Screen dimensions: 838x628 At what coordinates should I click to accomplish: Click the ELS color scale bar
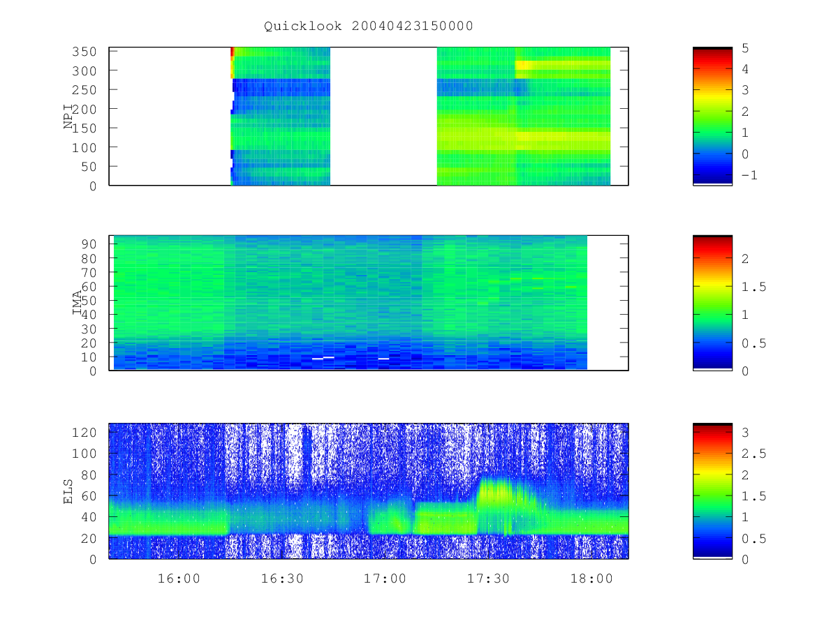click(x=712, y=491)
